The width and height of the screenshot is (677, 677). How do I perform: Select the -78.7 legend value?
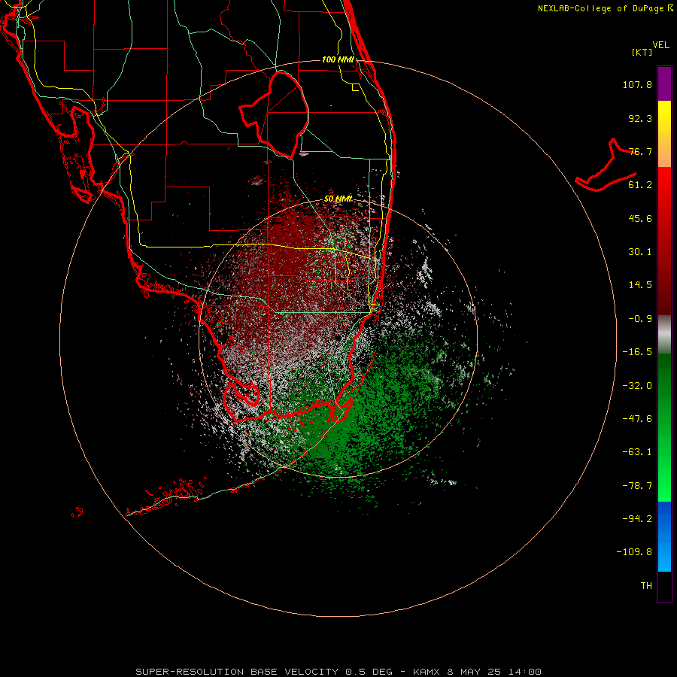[637, 486]
